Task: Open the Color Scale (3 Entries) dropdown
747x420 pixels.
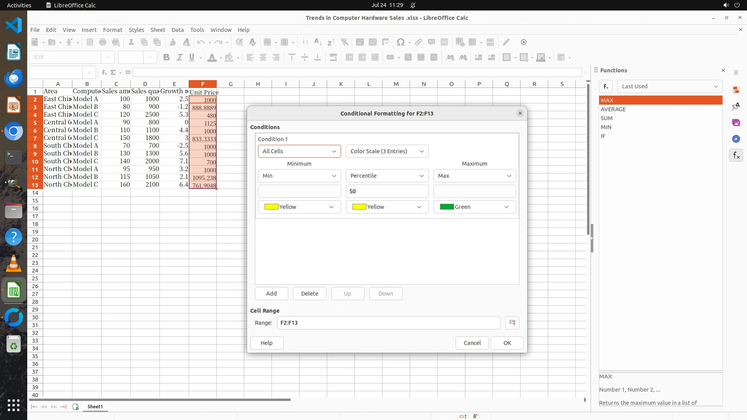Action: pyautogui.click(x=387, y=151)
